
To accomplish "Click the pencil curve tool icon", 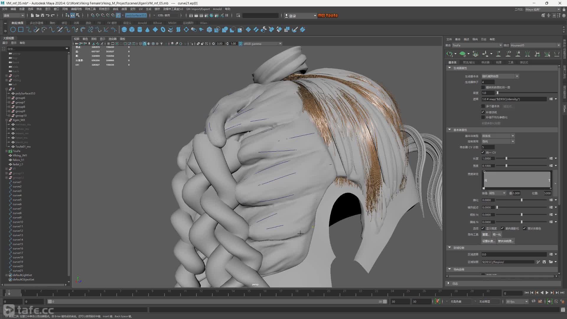I will tap(36, 30).
